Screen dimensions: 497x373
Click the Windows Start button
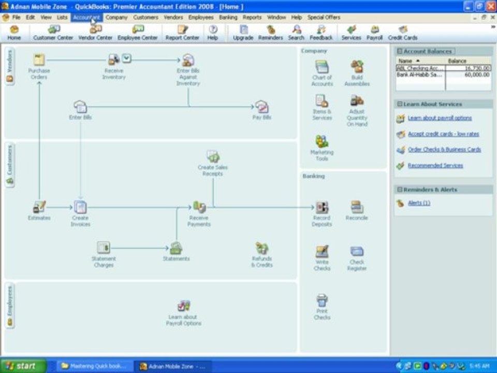pos(22,366)
